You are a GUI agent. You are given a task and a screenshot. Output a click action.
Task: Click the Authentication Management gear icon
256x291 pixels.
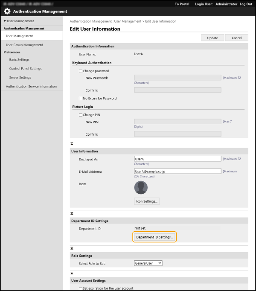7,12
